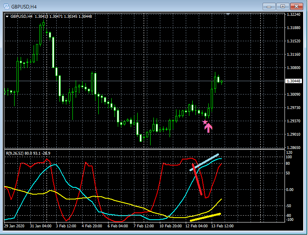Maximize the GBPUSD chart window
Screen dimensions: 308x235
283,6
